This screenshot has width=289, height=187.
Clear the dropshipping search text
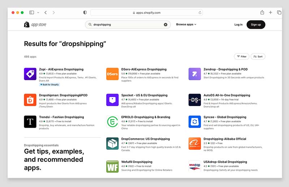point(165,24)
